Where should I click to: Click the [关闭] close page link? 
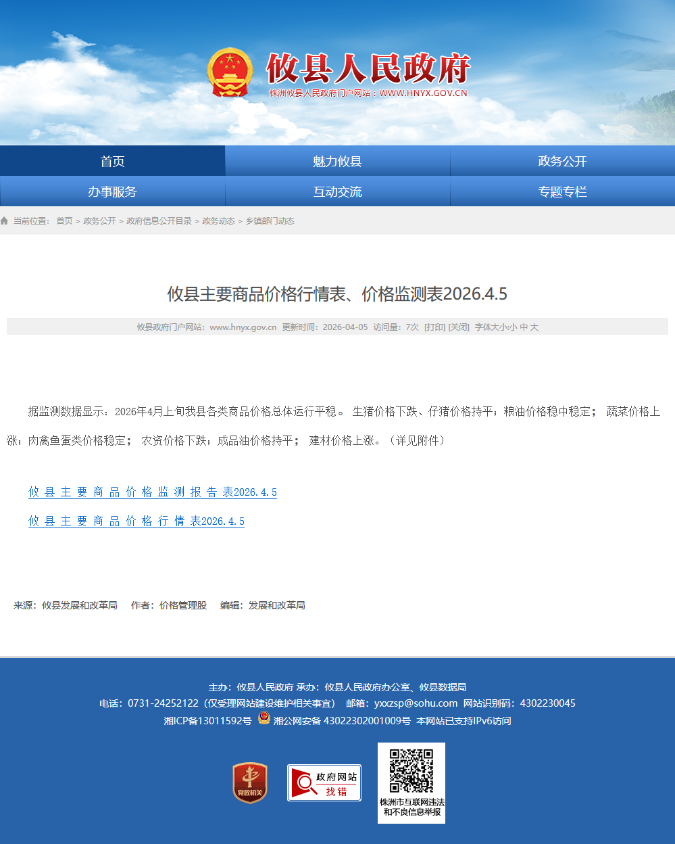459,327
